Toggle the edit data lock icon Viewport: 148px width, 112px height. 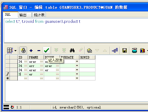[x=23, y=50]
